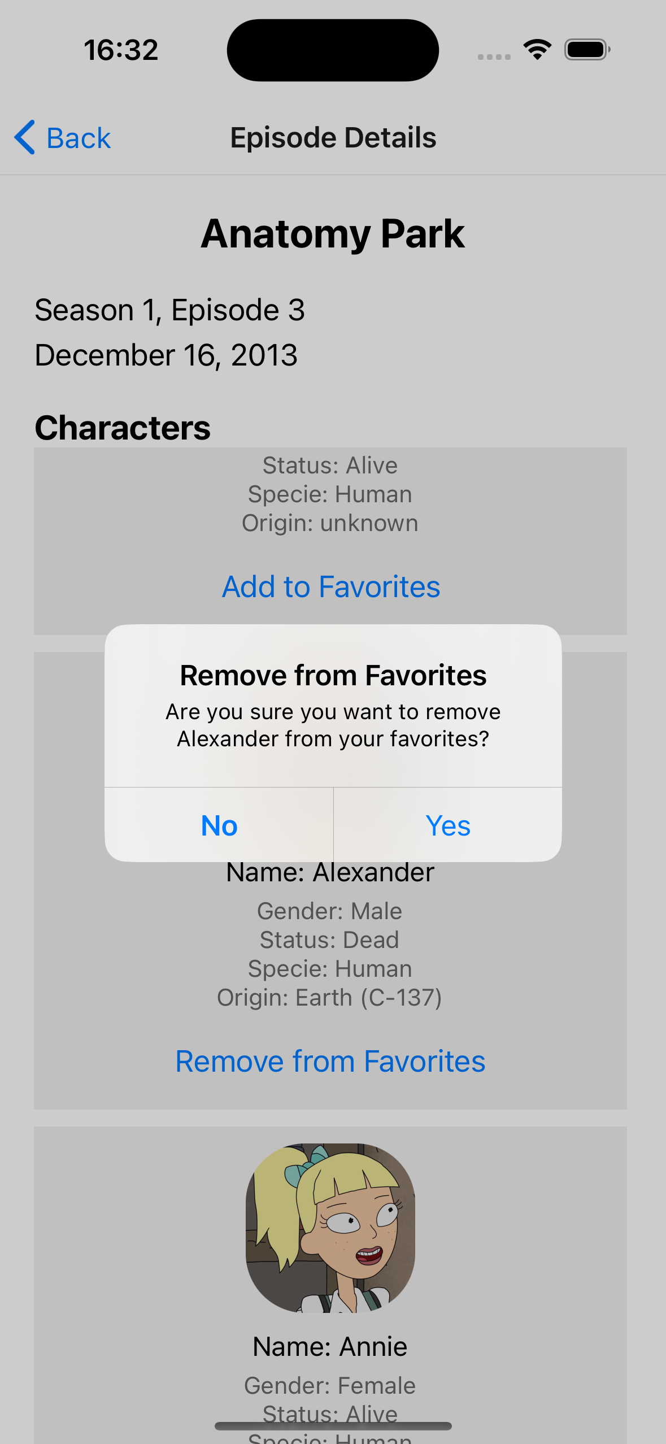This screenshot has width=666, height=1444.
Task: Click the 16:32 clock in status bar
Action: [x=121, y=50]
